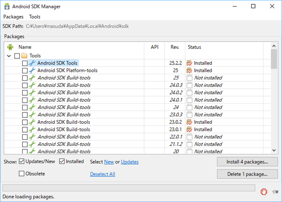Screen dimensions: 282x202
Task: Click the not-installed status icon for revision 24.0.3
Action: coord(189,85)
